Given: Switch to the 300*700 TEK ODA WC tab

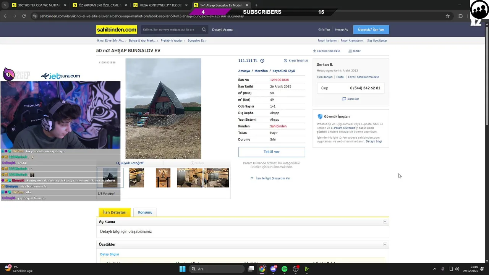Looking at the screenshot, I should pos(39,5).
